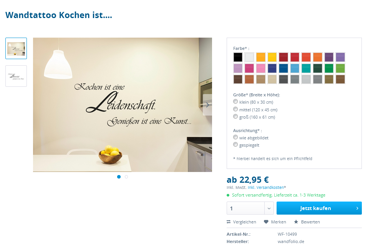Image resolution: width=368 pixels, height=248 pixels.
Task: Pick the black color swatch
Action: (x=238, y=57)
